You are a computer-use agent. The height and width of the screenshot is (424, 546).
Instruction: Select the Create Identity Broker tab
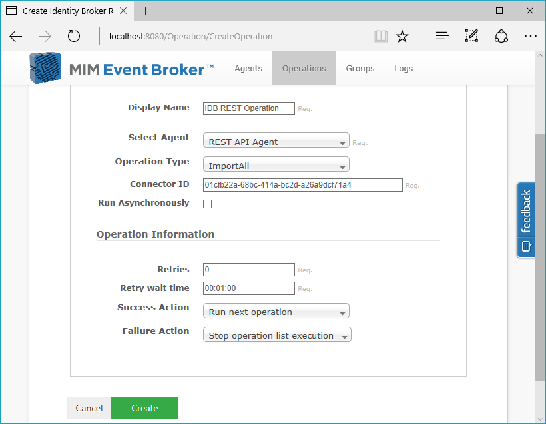67,11
